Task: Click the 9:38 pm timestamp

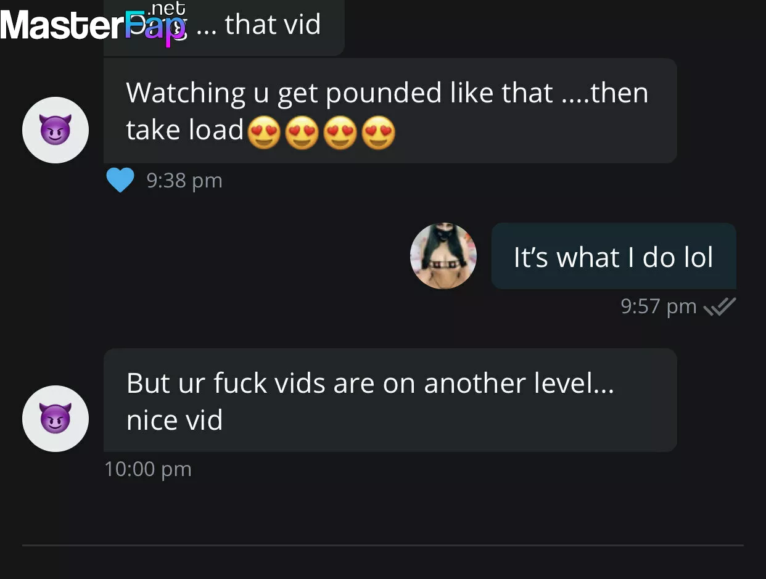Action: click(184, 181)
